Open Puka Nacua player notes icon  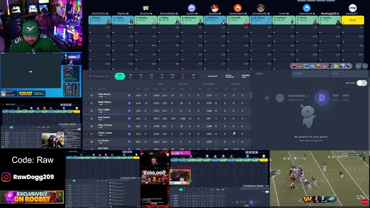coord(129,95)
